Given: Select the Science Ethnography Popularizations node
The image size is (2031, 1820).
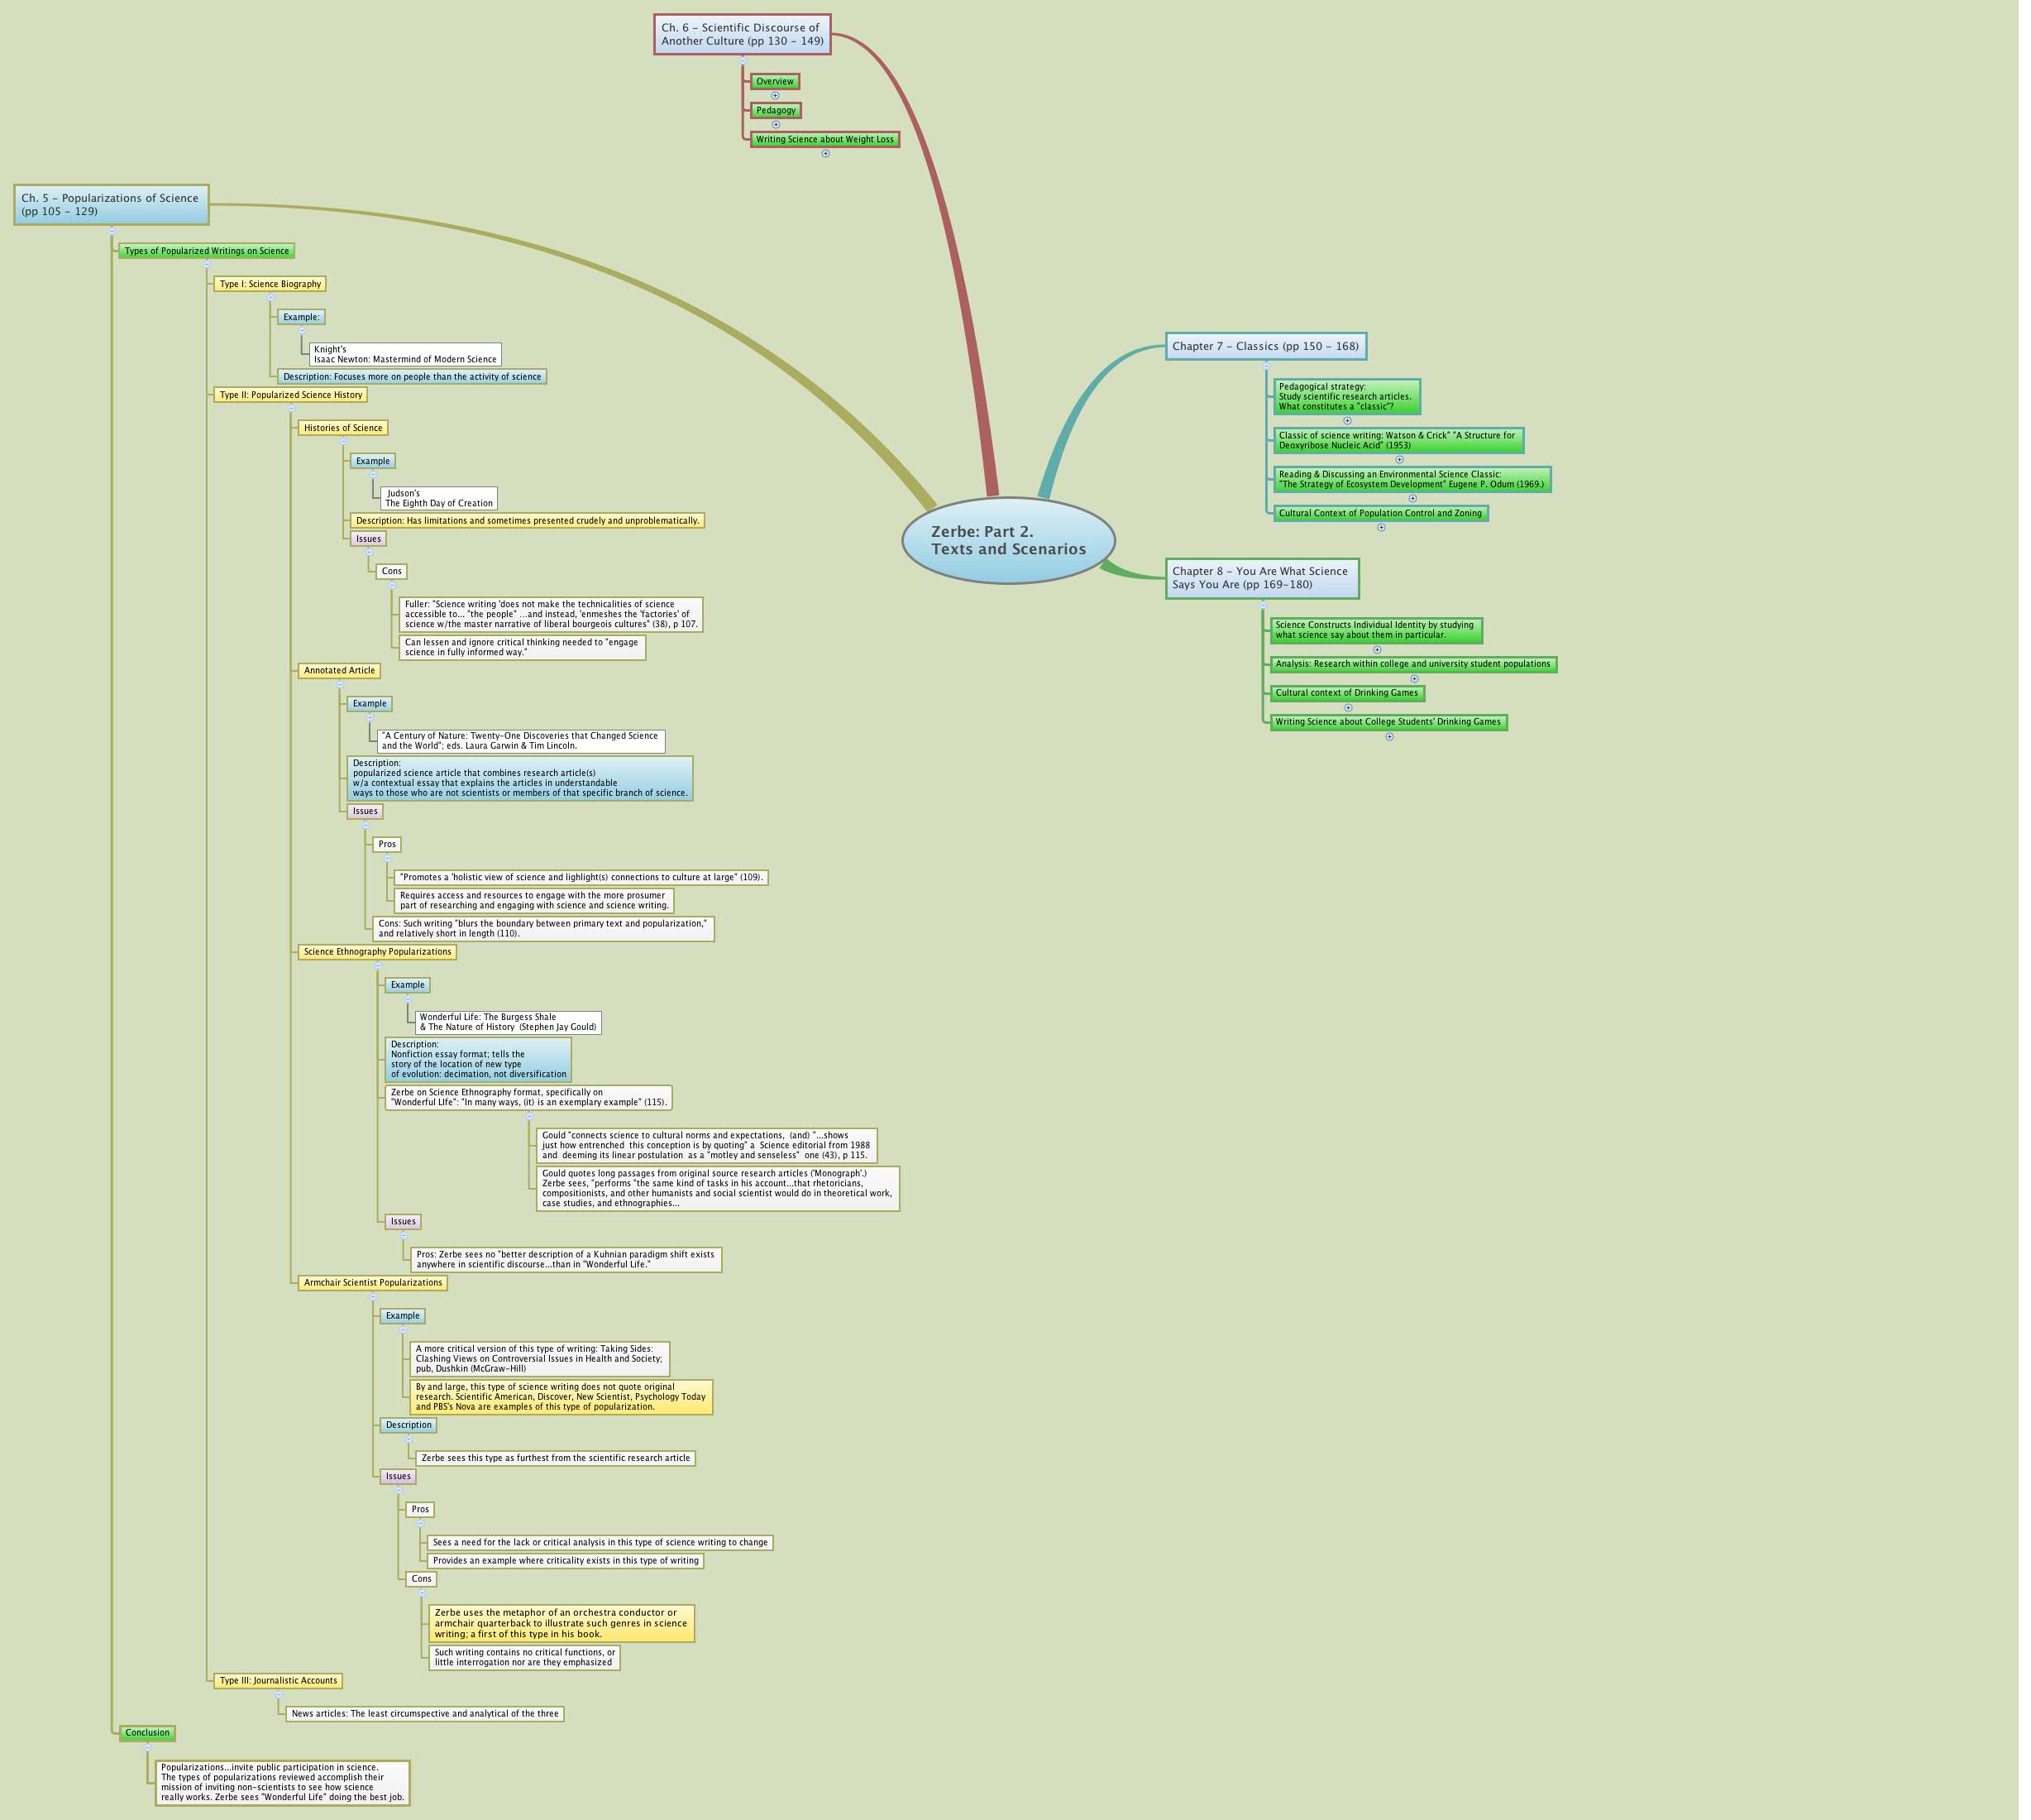Looking at the screenshot, I should point(377,952).
